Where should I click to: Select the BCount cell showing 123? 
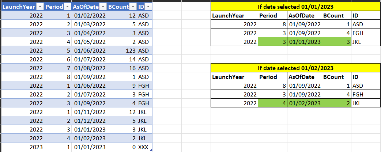(x=122, y=50)
